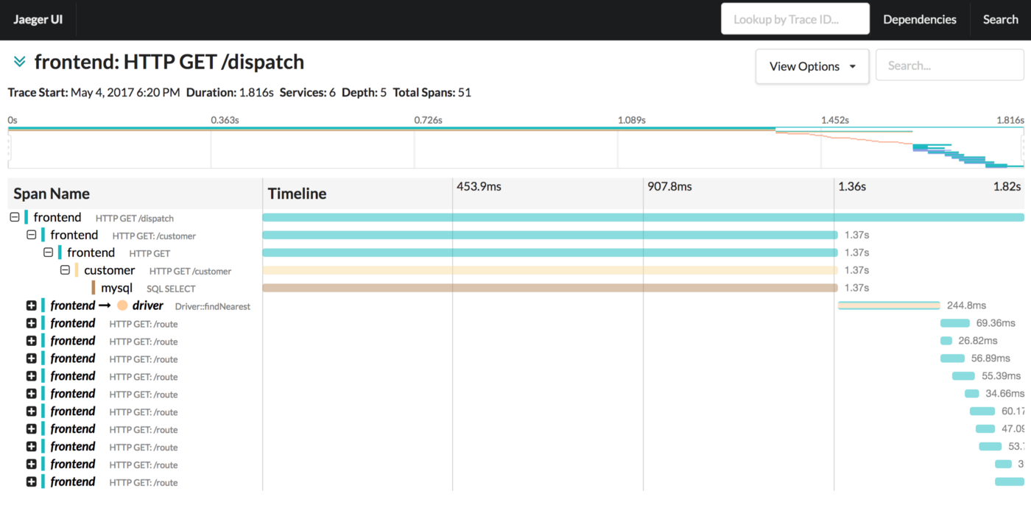Click the span Search... input box
The height and width of the screenshot is (505, 1031).
point(949,66)
